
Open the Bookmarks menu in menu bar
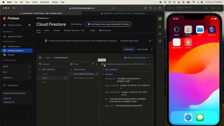45,2
